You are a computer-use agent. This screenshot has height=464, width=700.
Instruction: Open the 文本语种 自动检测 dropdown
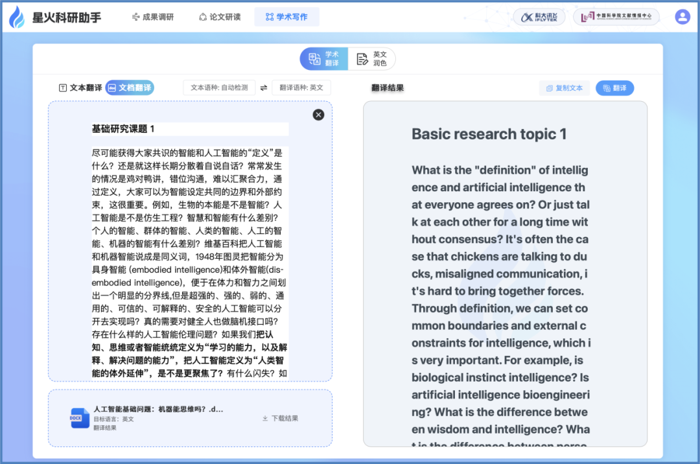click(219, 88)
